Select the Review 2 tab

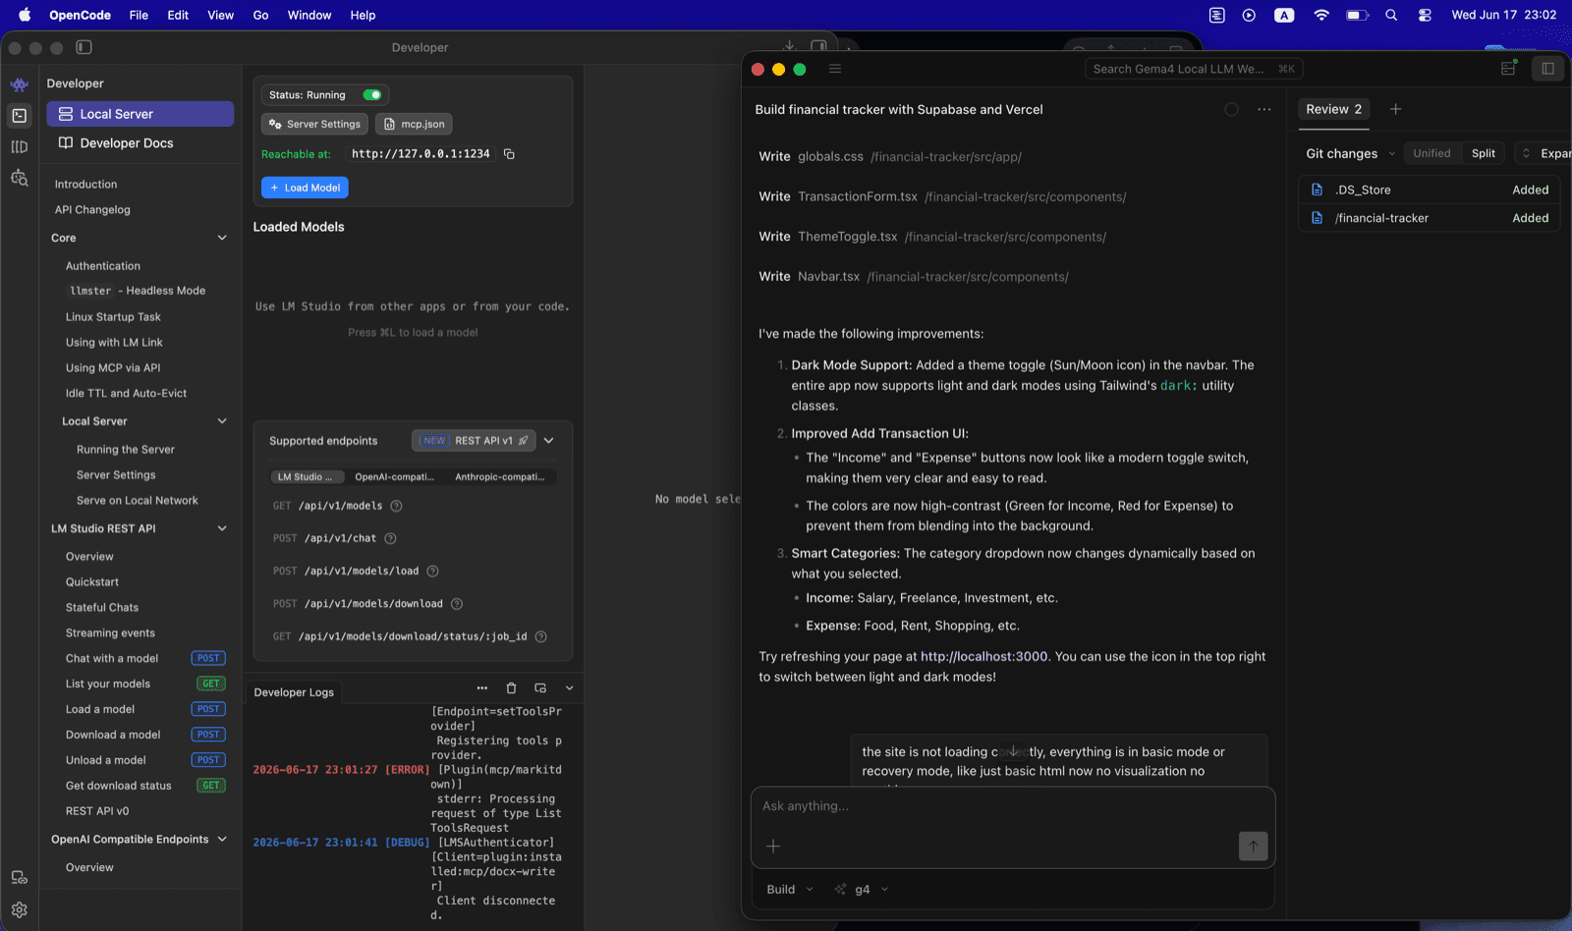tap(1333, 109)
